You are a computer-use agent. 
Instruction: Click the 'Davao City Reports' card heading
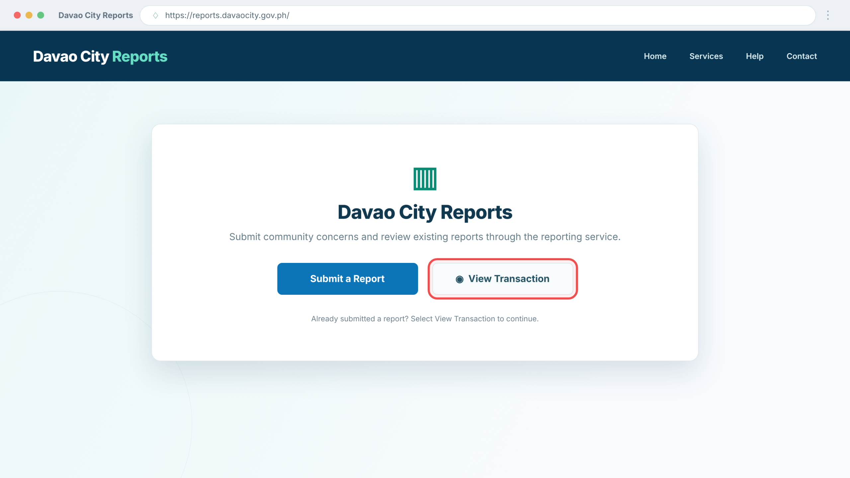425,212
